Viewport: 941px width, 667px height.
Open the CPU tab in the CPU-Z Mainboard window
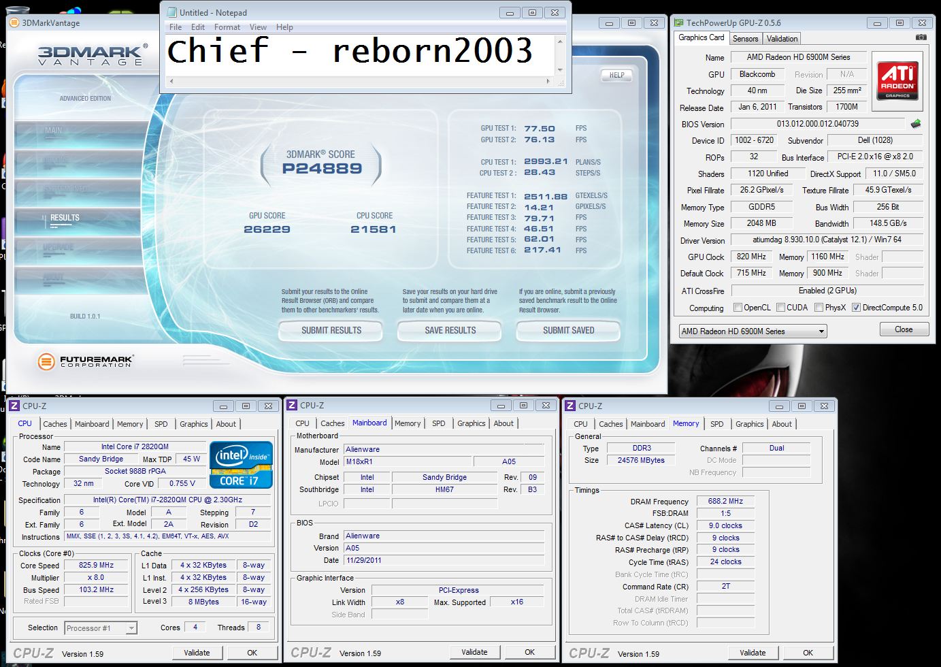303,423
